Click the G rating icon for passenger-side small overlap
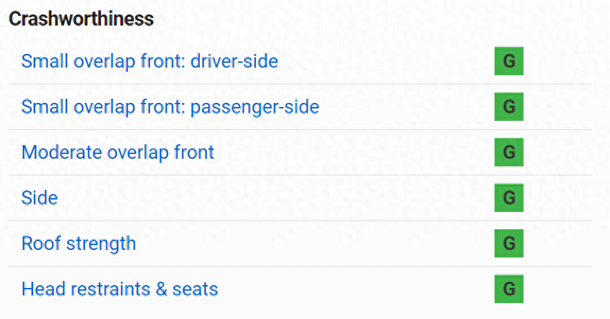The height and width of the screenshot is (319, 610). pos(509,107)
